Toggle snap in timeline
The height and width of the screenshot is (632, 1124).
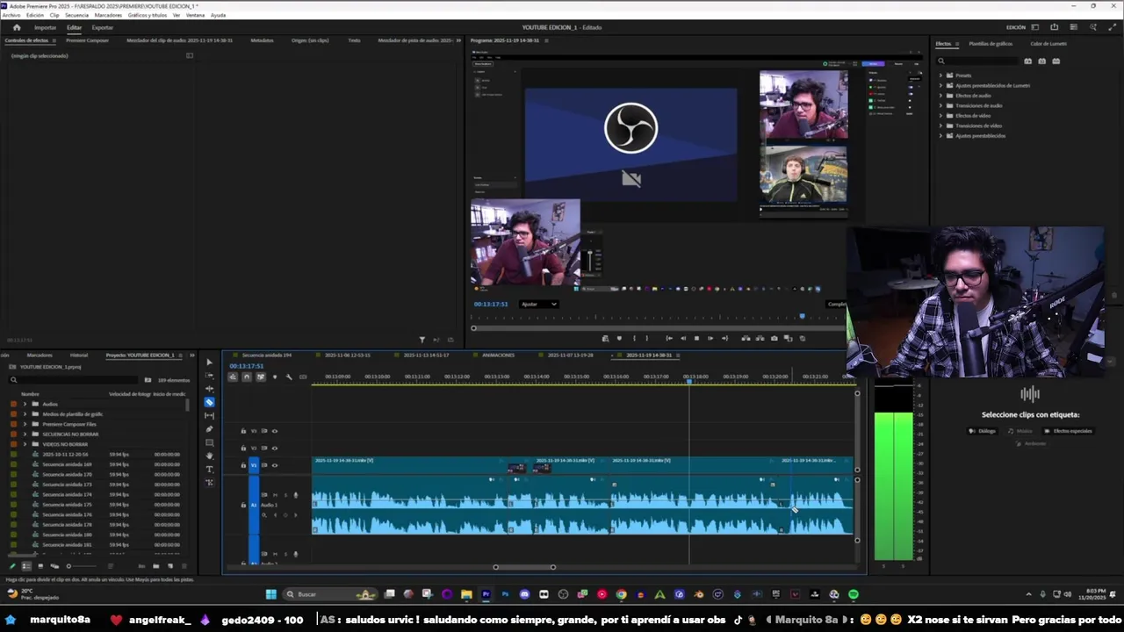pyautogui.click(x=247, y=377)
